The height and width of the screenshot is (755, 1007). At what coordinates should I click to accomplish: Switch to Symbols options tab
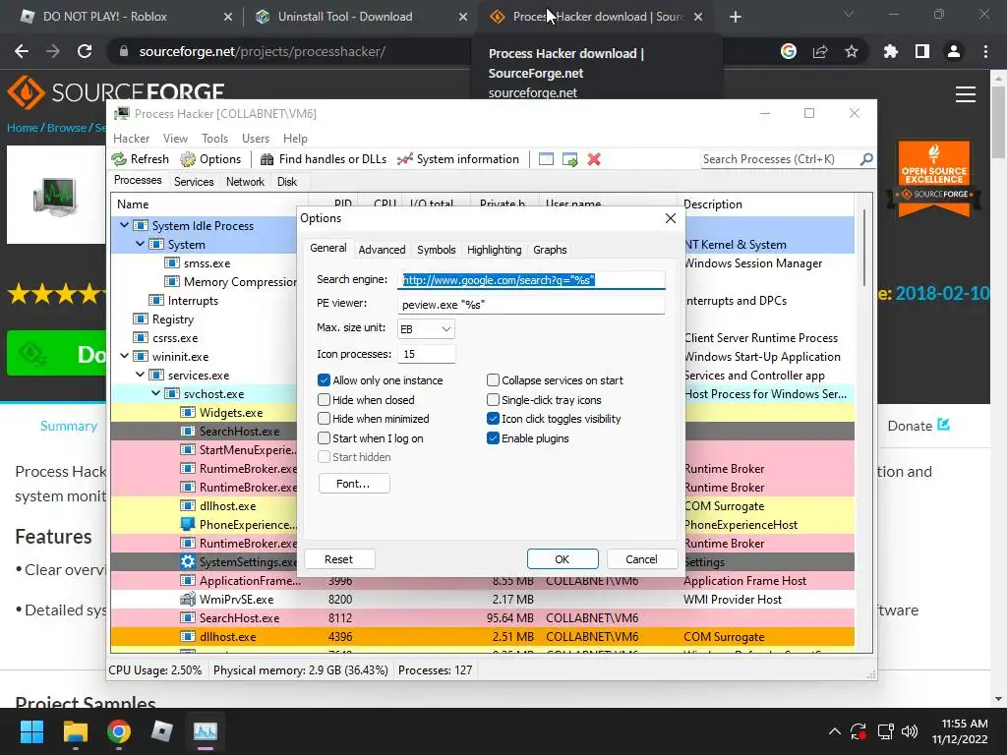click(x=436, y=250)
